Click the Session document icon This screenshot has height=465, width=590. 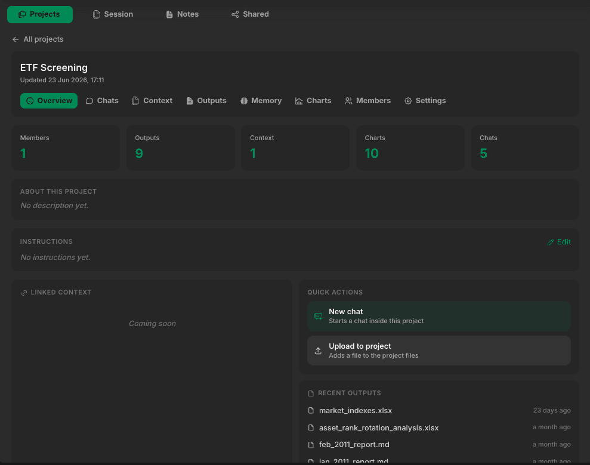click(x=97, y=14)
